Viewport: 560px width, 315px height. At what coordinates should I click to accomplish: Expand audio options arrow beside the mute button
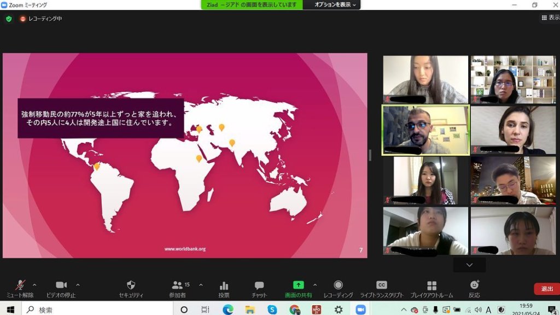pos(34,284)
